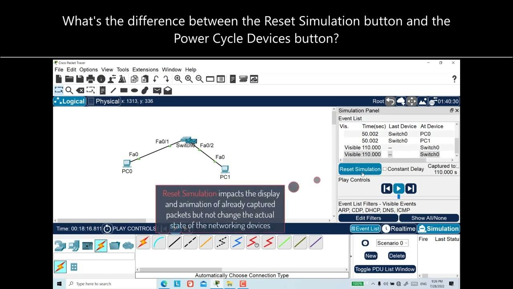The height and width of the screenshot is (289, 513).
Task: Open the help question mark icon
Action: [454, 79]
